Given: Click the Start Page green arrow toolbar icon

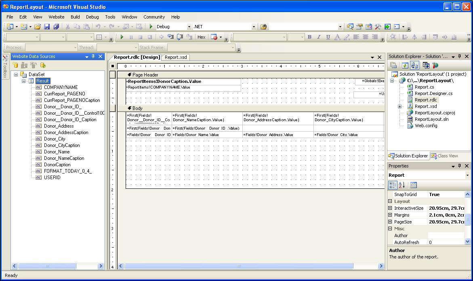Looking at the screenshot, I should coord(387,27).
